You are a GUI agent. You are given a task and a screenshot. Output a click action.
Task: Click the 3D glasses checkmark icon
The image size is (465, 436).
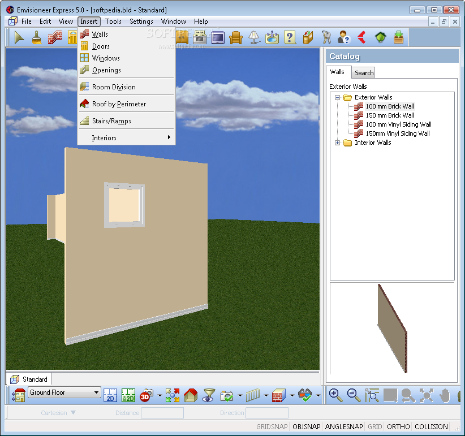click(x=305, y=395)
